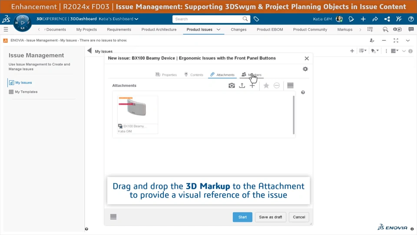The height and width of the screenshot is (235, 417).
Task: Click the plus new issue icon in My Issues toolbar
Action: tap(352, 51)
